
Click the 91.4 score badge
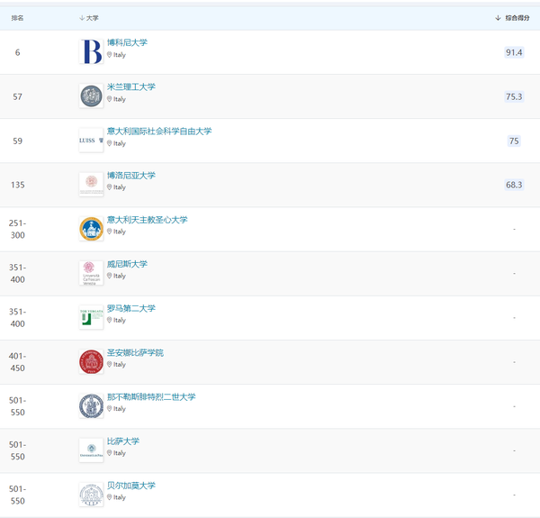coord(514,52)
